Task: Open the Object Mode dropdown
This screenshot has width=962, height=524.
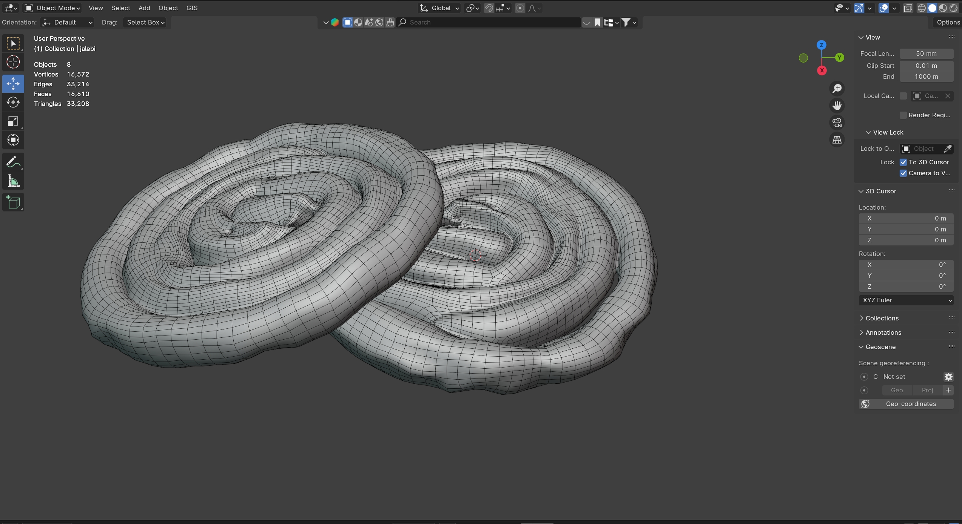Action: (x=53, y=8)
